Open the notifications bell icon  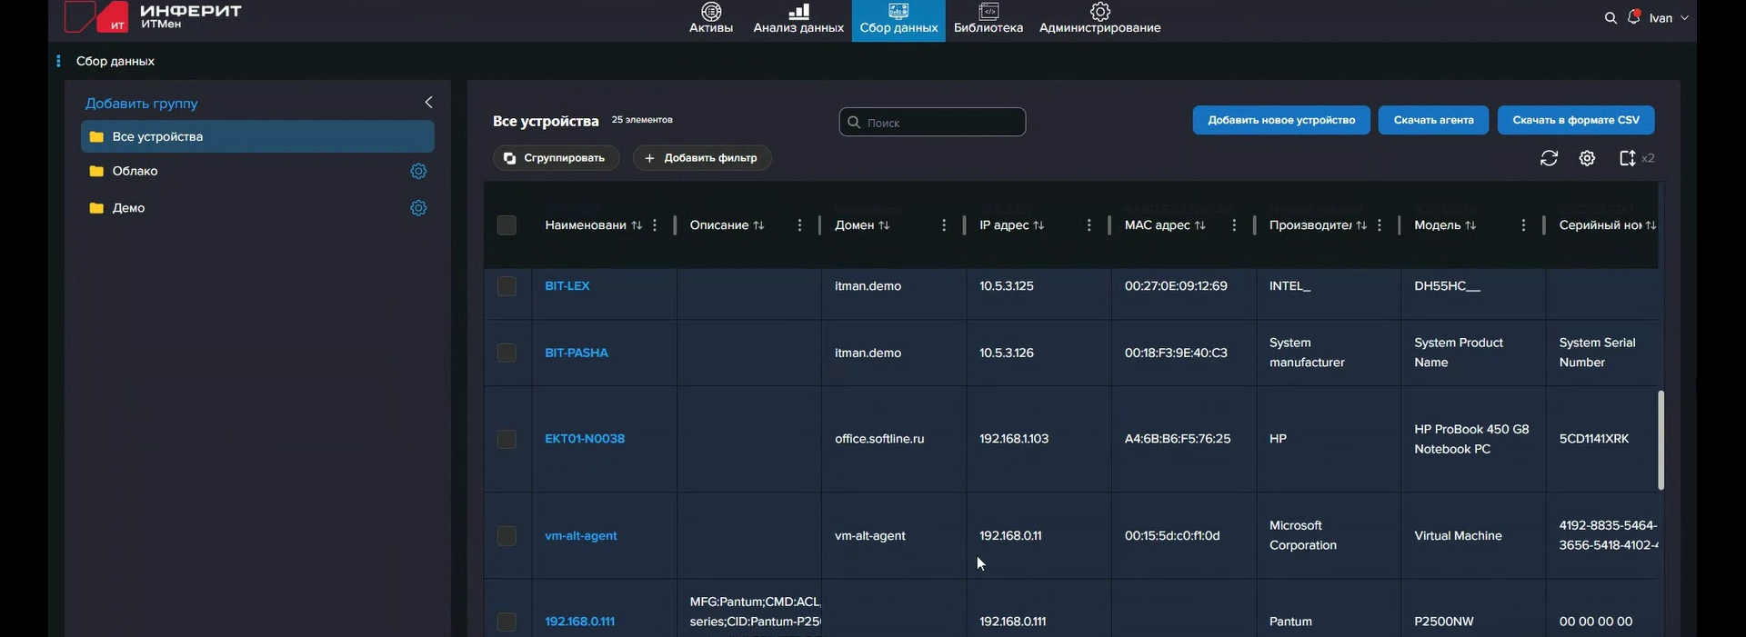click(1634, 17)
